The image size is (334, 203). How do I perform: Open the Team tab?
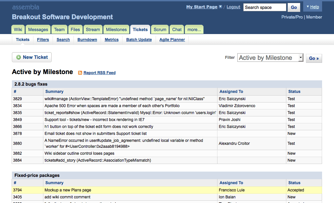59,29
